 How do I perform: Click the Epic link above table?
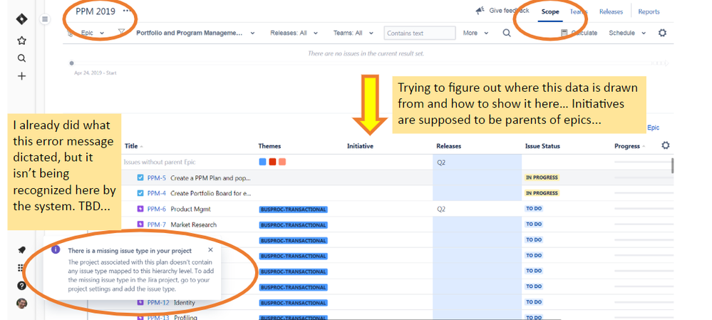pyautogui.click(x=653, y=128)
